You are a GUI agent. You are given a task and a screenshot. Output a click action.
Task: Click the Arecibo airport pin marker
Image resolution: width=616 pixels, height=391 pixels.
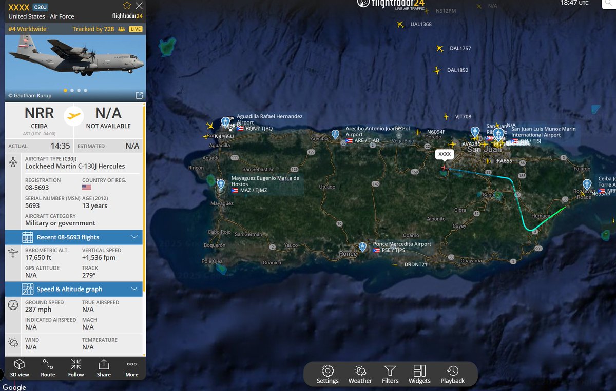pyautogui.click(x=335, y=134)
